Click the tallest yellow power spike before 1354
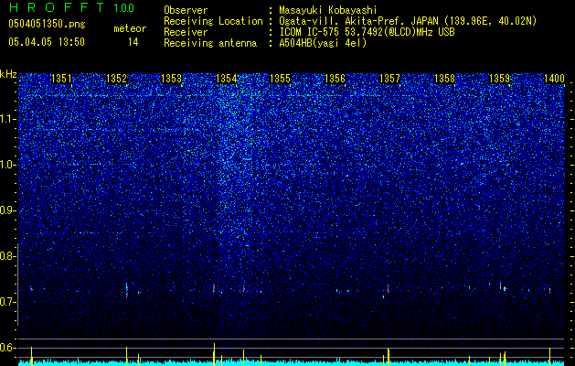Screen dimensions: 575x366 coord(214,354)
